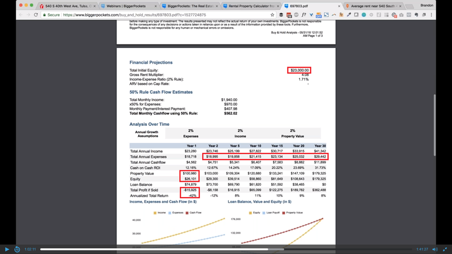Click the Year 1 column header

coord(192,146)
